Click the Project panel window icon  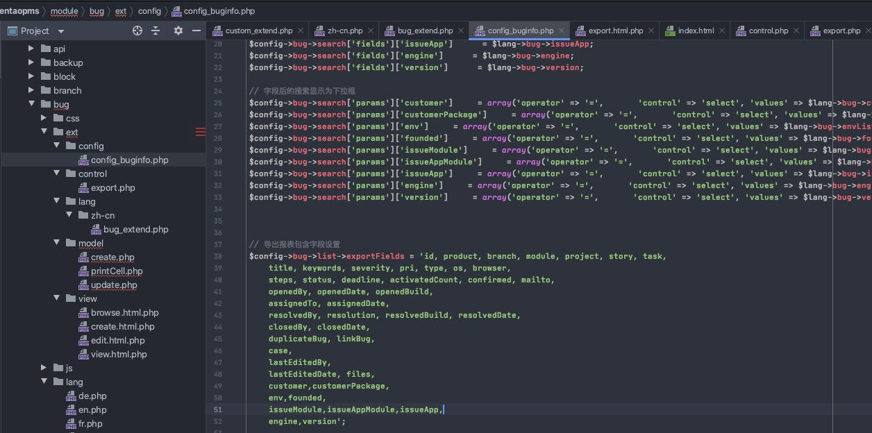pyautogui.click(x=12, y=31)
